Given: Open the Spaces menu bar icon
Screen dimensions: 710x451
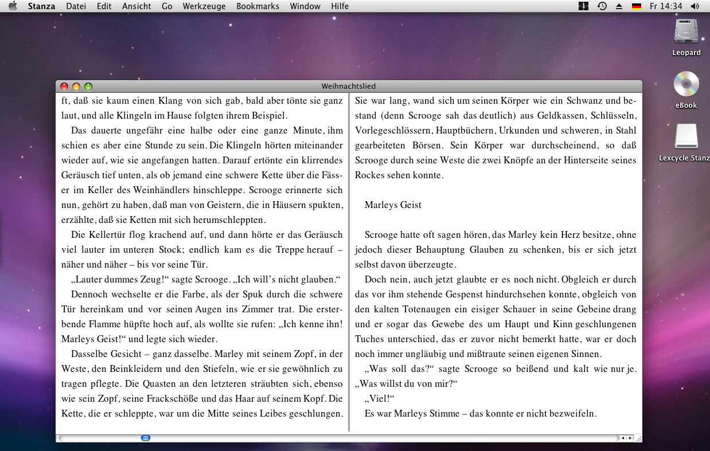Looking at the screenshot, I should pos(583,6).
